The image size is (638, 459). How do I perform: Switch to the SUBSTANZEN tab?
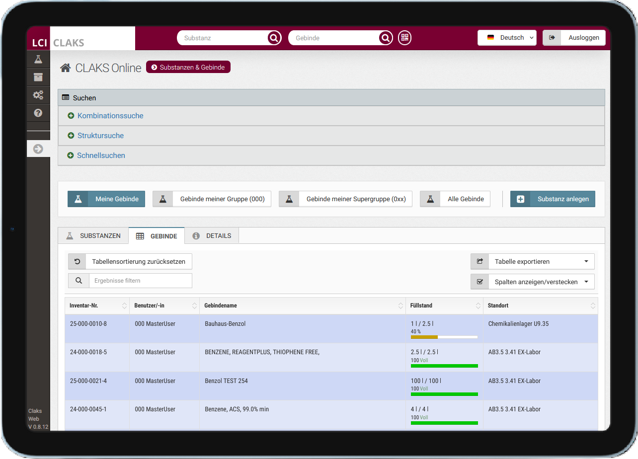click(93, 236)
